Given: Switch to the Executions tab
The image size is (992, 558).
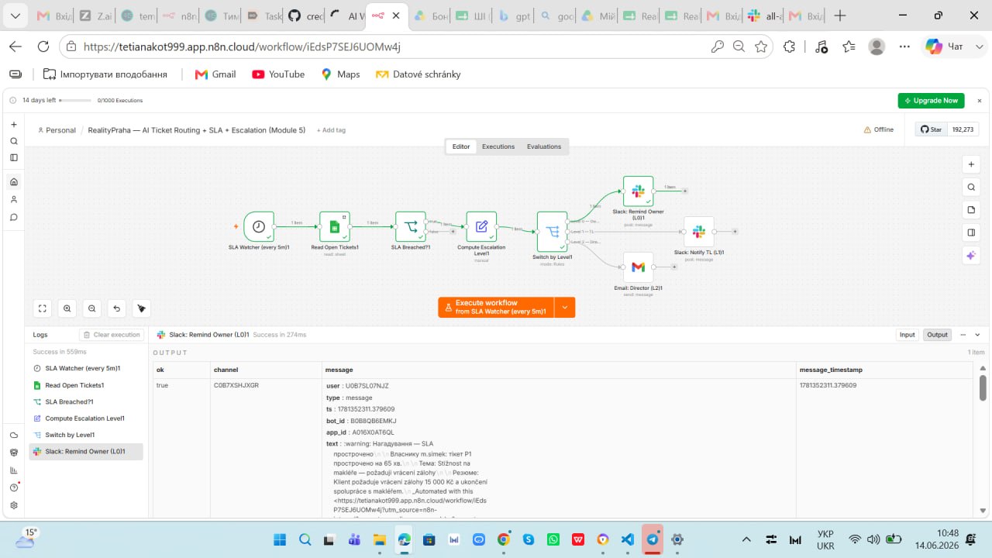Looking at the screenshot, I should (498, 146).
